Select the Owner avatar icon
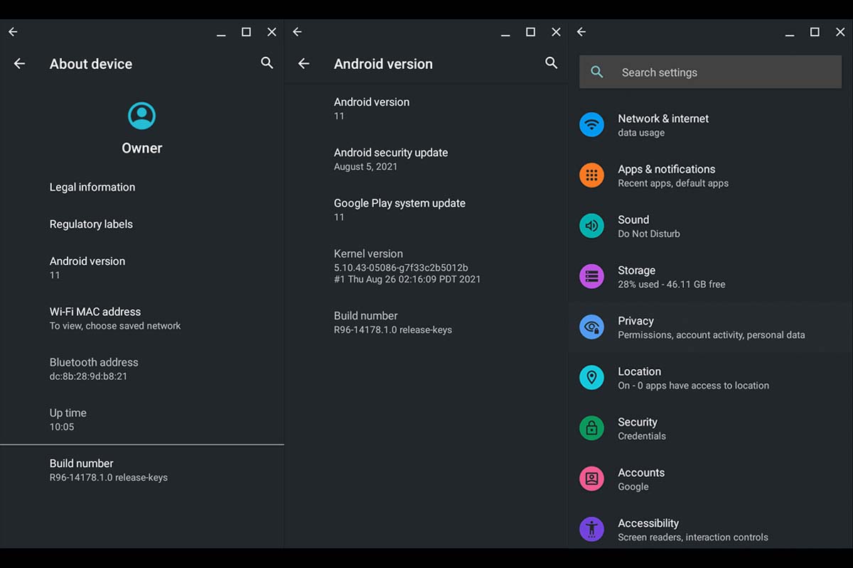Image resolution: width=853 pixels, height=568 pixels. point(141,115)
